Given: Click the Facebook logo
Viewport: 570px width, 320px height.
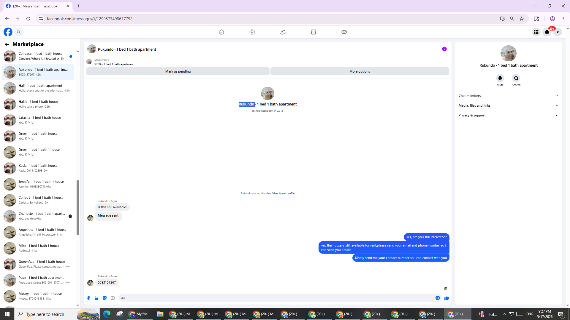Looking at the screenshot, I should coord(8,32).
